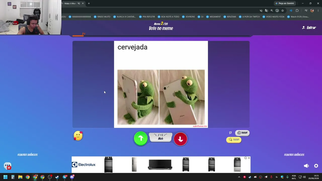Open Steam from the taskbar
322x181 pixels.
(x=57, y=177)
